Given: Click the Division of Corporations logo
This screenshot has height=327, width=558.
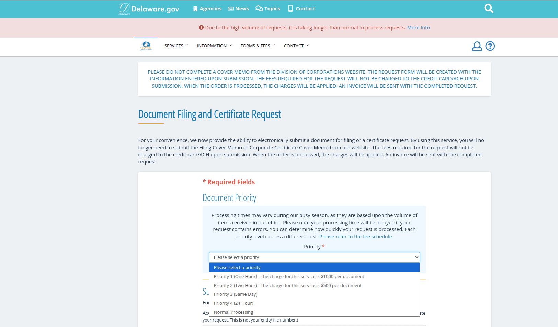Looking at the screenshot, I should pos(146,46).
